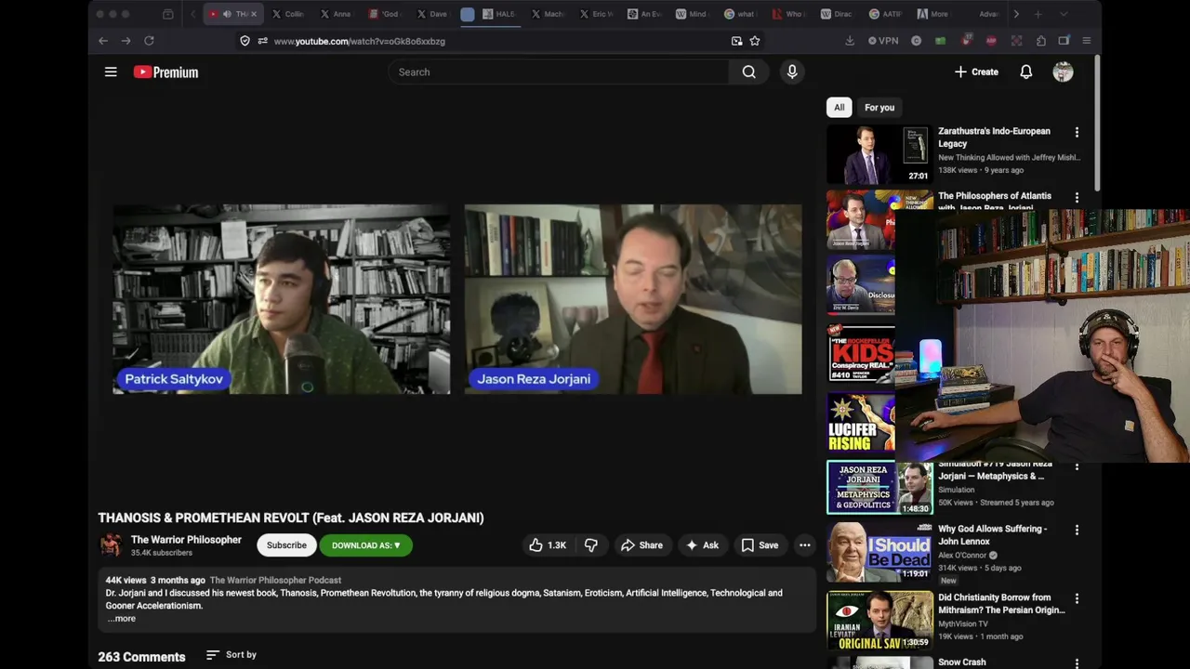Click the video title THANOSIS & PROMETHEAN REVOLT

coord(291,518)
